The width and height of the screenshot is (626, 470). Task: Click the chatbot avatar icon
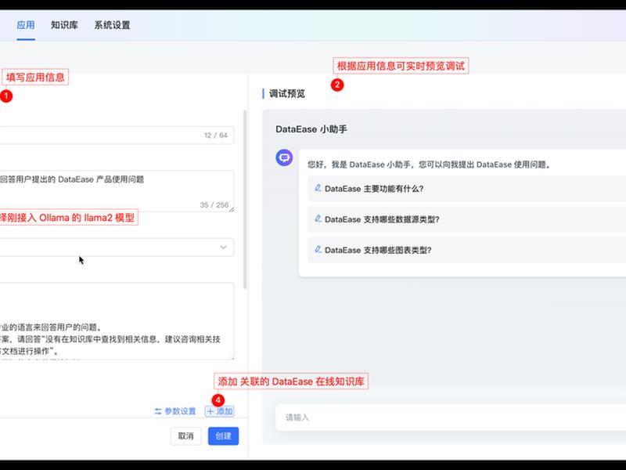point(284,158)
